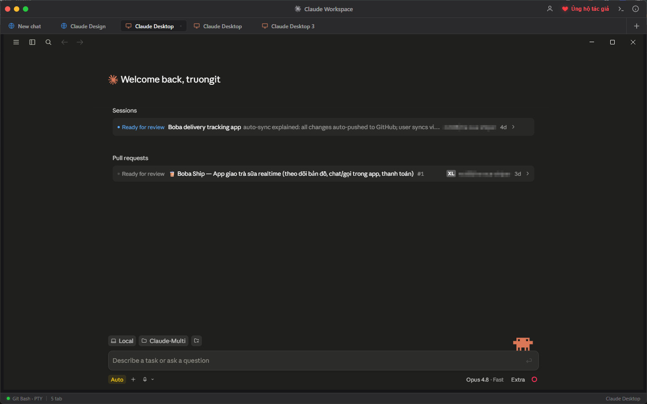Switch to the New chat tab

(x=25, y=26)
